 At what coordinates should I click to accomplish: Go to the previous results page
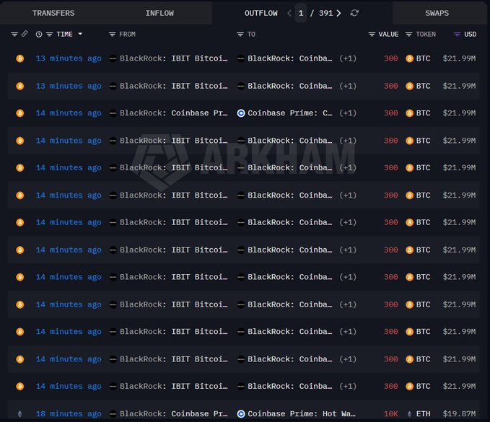coord(289,13)
